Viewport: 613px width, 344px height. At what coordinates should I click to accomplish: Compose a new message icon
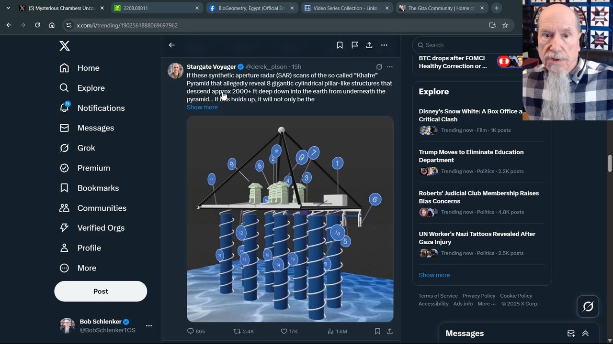(x=571, y=333)
